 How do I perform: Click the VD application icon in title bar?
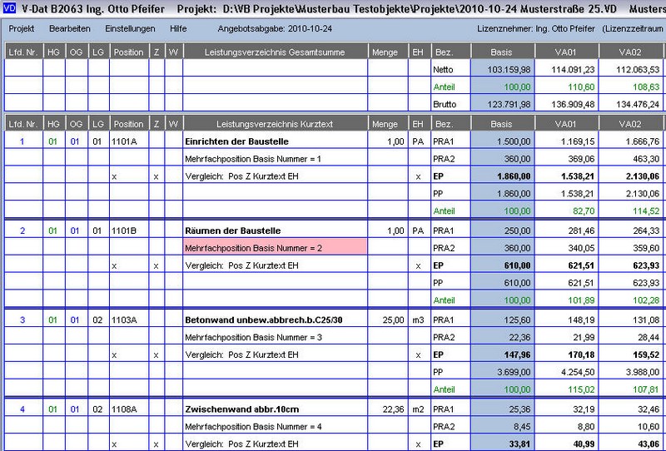tap(10, 9)
